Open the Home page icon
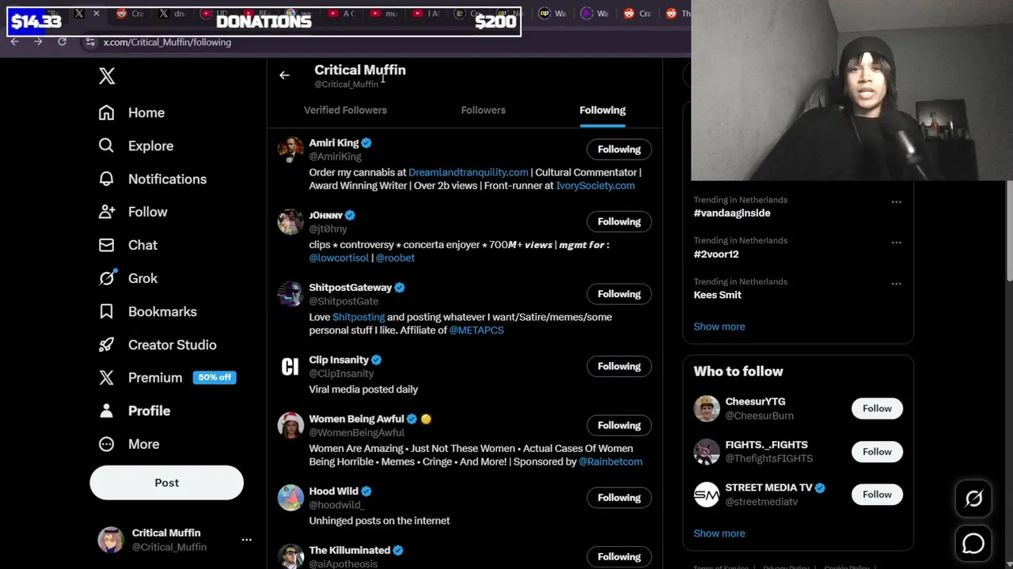This screenshot has height=569, width=1013. point(106,112)
